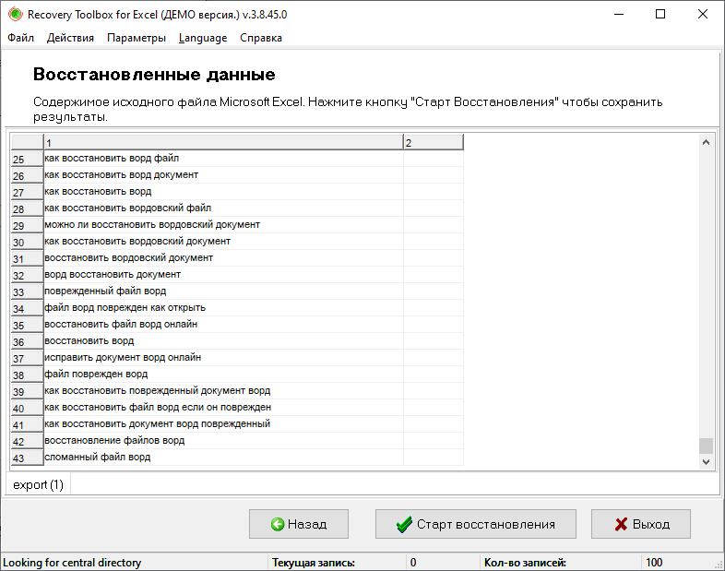Select row 36 cell 'восстановить ворд'
The width and height of the screenshot is (725, 571).
point(223,341)
